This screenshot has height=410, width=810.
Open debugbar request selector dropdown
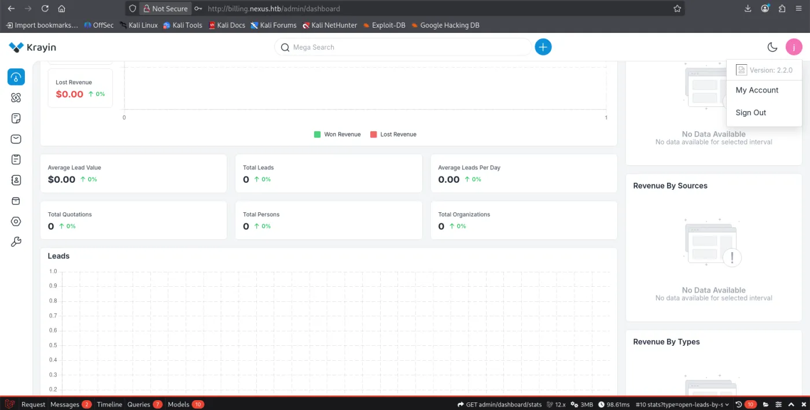[683, 404]
